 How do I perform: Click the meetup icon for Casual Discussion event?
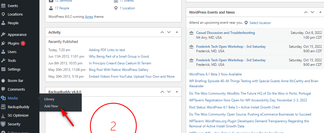click(192, 33)
